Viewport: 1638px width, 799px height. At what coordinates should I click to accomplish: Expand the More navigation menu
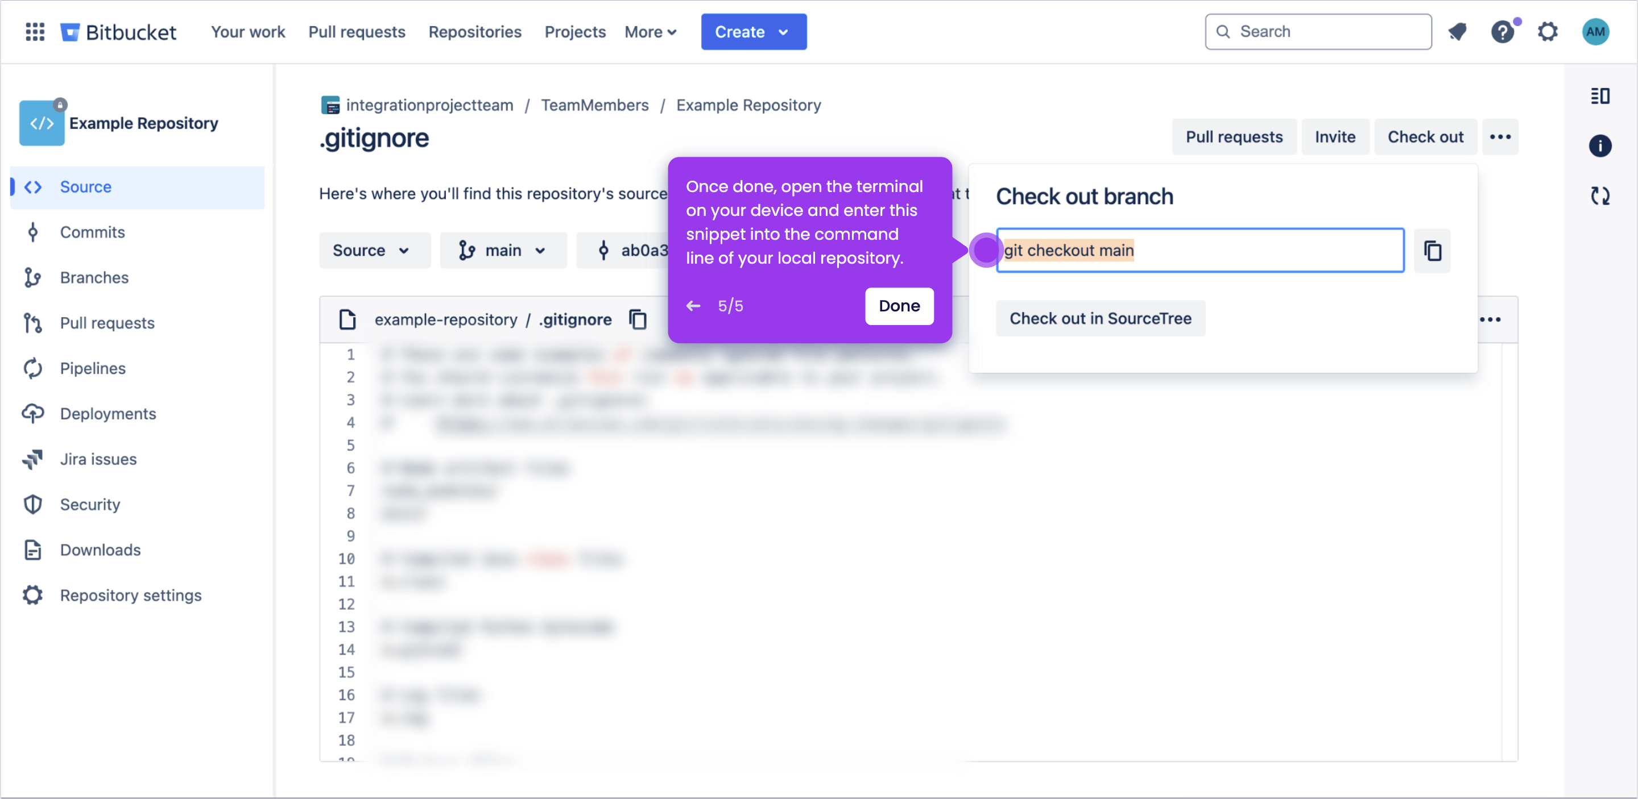tap(650, 32)
